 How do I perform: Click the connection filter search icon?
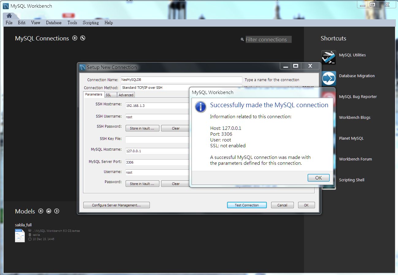coord(242,40)
